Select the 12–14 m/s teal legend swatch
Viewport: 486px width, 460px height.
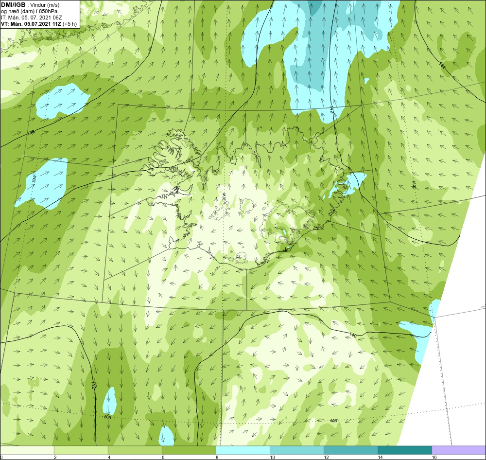[x=350, y=450]
